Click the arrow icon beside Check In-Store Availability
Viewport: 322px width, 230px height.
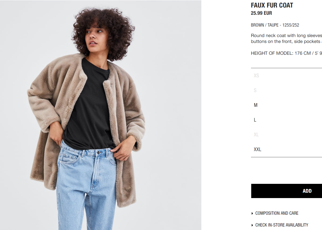[x=252, y=225]
